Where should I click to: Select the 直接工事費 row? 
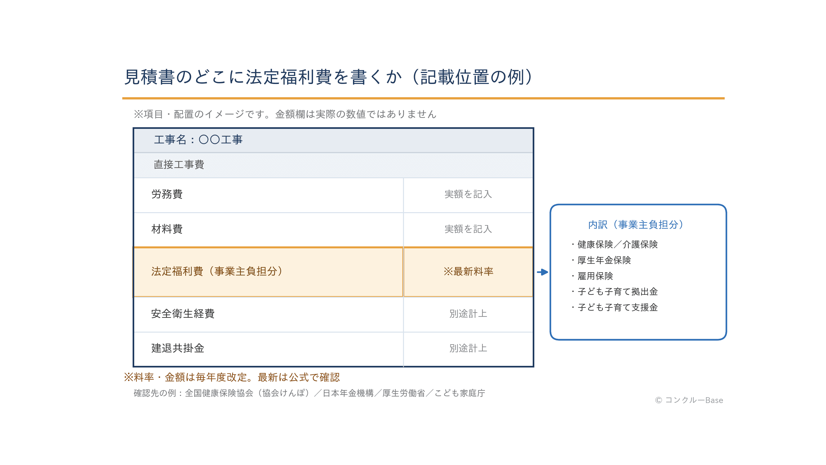[333, 165]
